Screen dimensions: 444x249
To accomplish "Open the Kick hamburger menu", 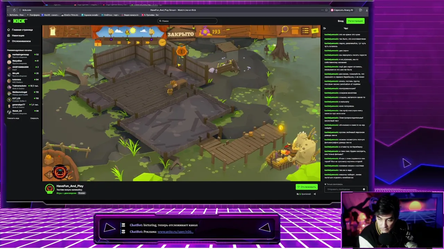I will [9, 21].
